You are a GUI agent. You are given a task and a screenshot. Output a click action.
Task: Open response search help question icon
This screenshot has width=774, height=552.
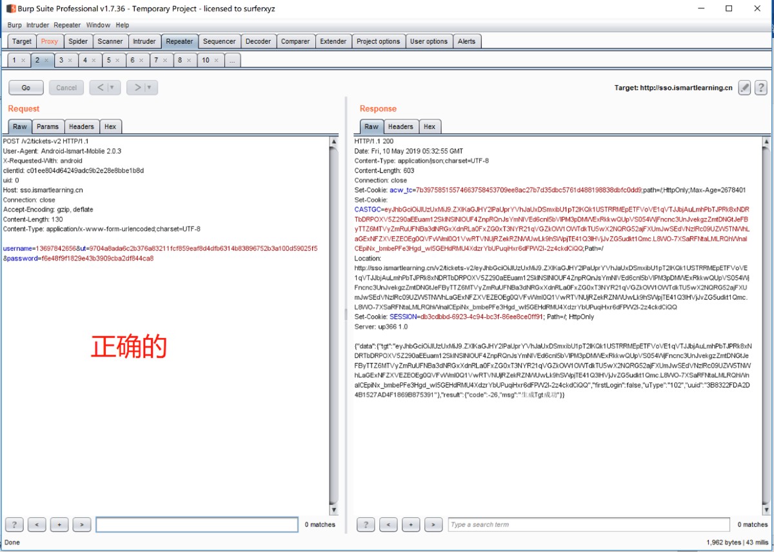(366, 524)
